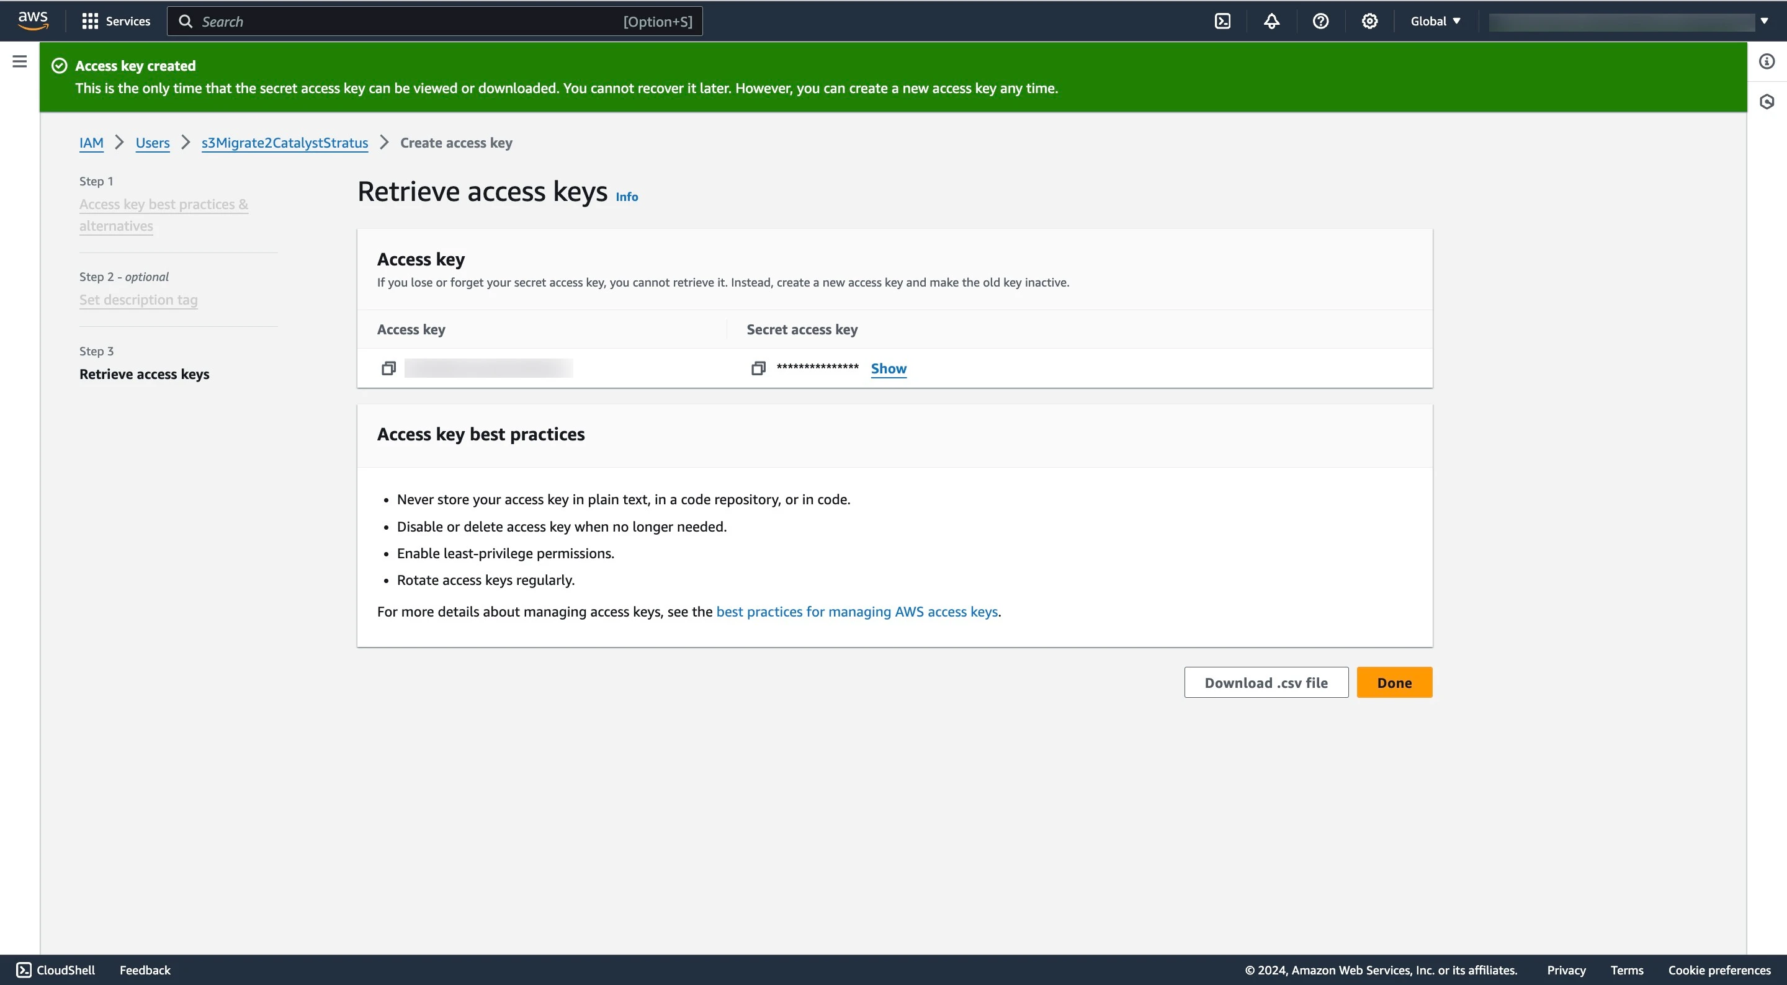Click the AWS console search field
This screenshot has width=1787, height=985.
(434, 22)
